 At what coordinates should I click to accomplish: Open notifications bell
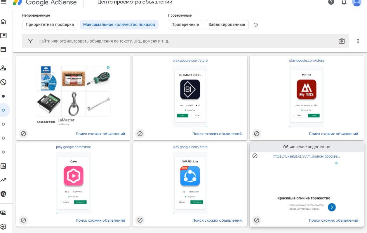click(344, 2)
